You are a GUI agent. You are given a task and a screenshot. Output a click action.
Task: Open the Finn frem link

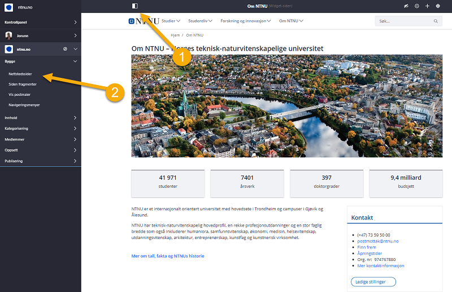[x=367, y=247]
